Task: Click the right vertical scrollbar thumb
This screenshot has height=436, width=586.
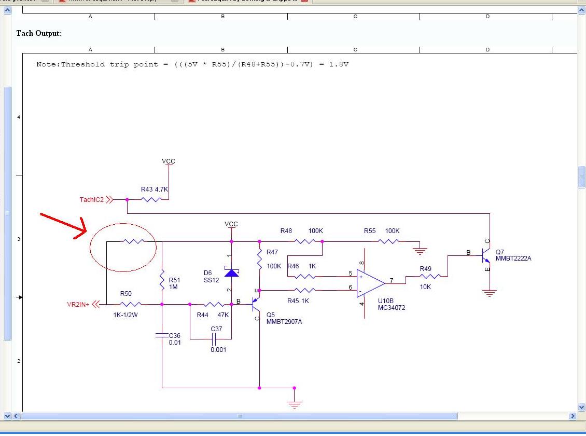Action: [581, 177]
